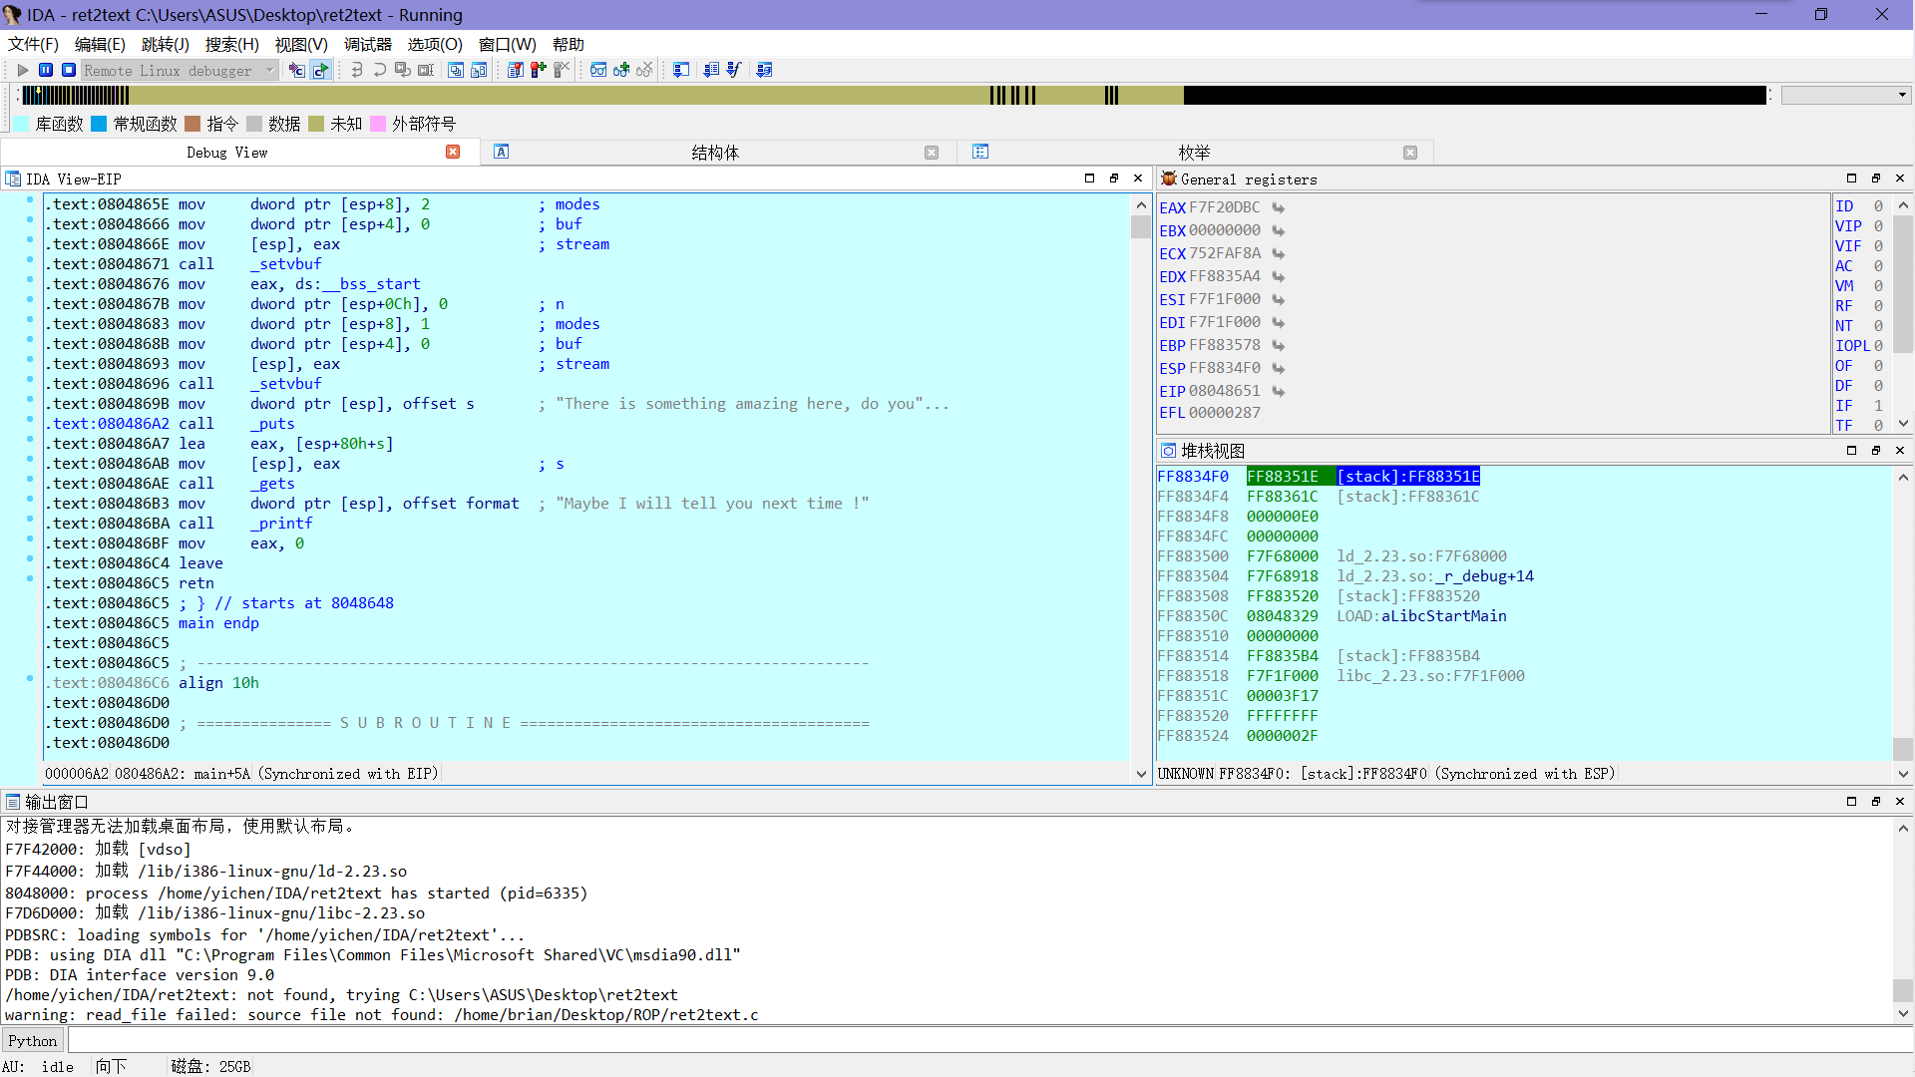Image resolution: width=1915 pixels, height=1077 pixels.
Task: Open the modules list window icon
Action: coord(456,70)
